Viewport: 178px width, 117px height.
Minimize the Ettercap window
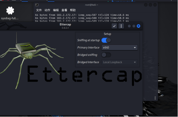click(129, 26)
